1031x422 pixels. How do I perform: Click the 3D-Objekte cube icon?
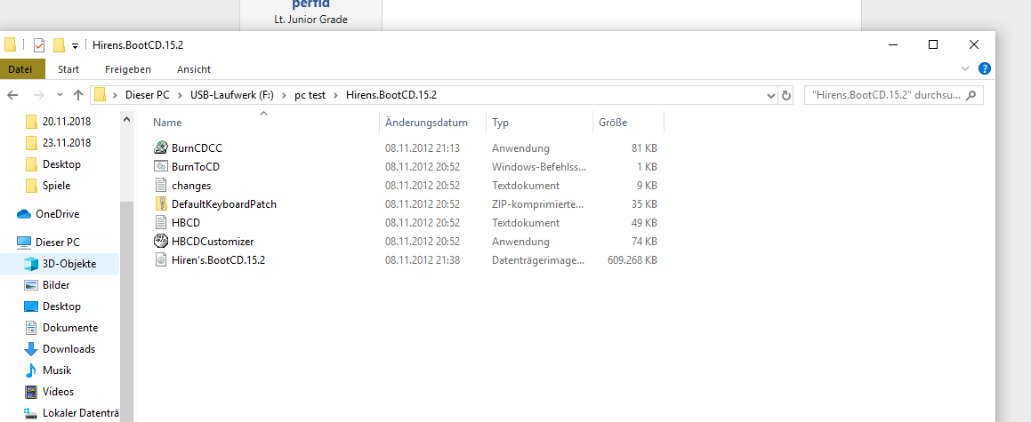pyautogui.click(x=31, y=264)
